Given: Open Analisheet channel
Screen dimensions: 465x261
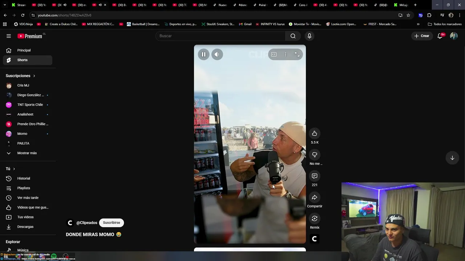Looking at the screenshot, I should click(28, 114).
